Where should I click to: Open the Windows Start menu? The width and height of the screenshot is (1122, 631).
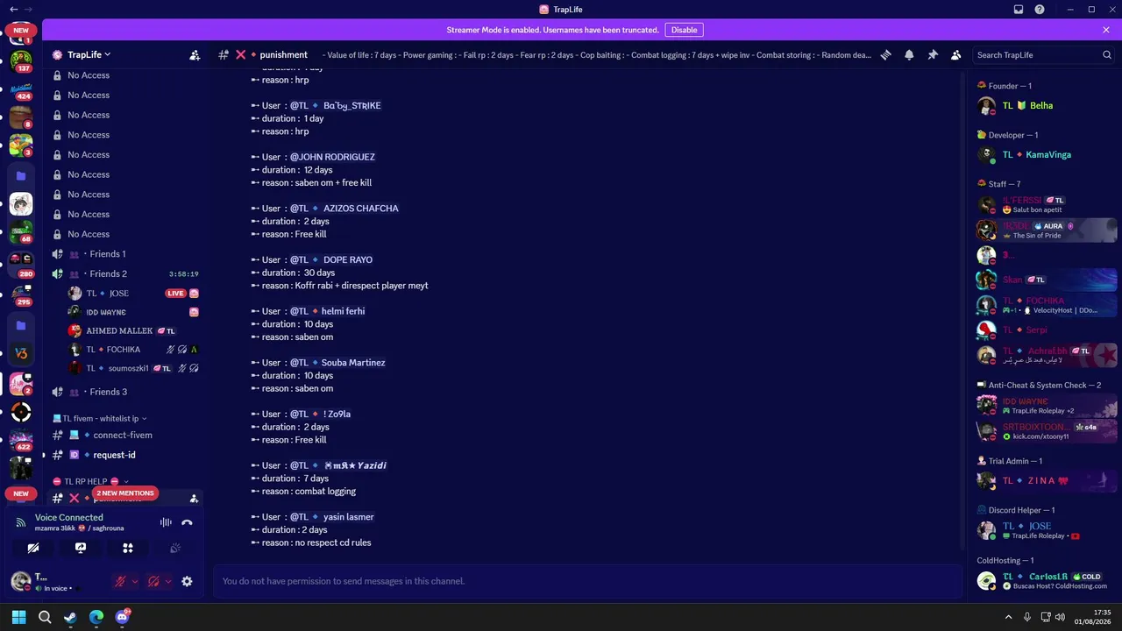18,617
